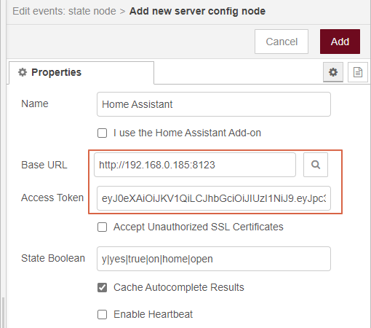Click the left edge scrollbar handle
Screen dimensions: 371x328
tap(3, 313)
